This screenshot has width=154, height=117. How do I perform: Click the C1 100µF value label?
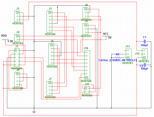coord(145,45)
